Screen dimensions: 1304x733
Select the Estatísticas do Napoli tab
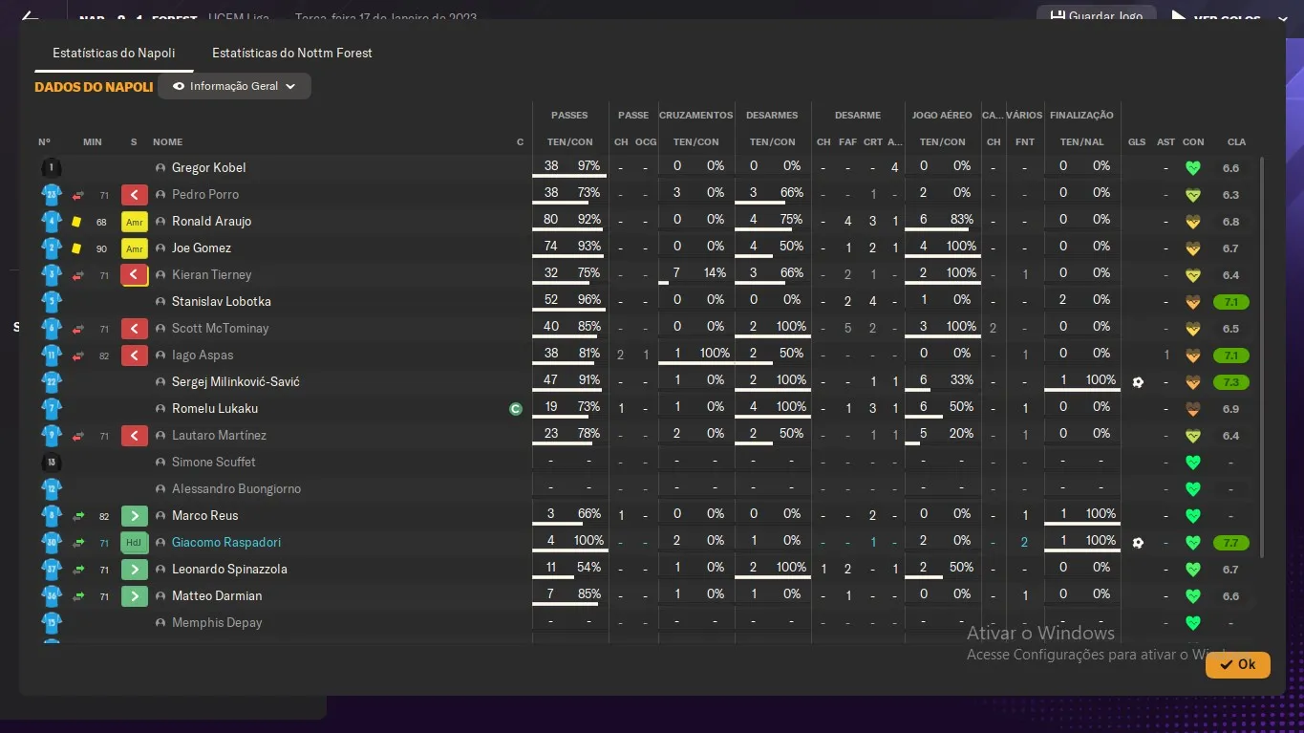[x=114, y=53]
